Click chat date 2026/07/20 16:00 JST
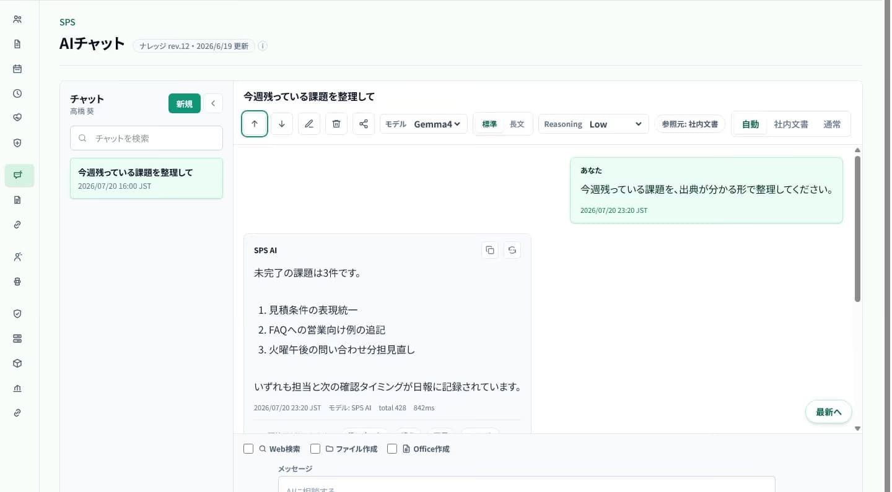Viewport: 892px width, 492px height. pyautogui.click(x=115, y=186)
